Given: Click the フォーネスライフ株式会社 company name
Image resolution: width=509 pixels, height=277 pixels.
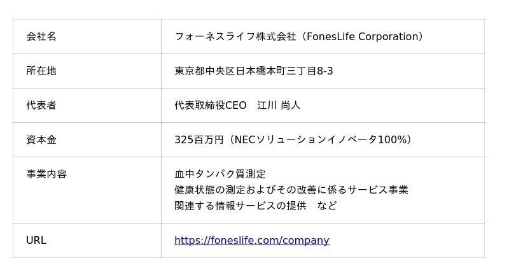Looking at the screenshot, I should (235, 36).
